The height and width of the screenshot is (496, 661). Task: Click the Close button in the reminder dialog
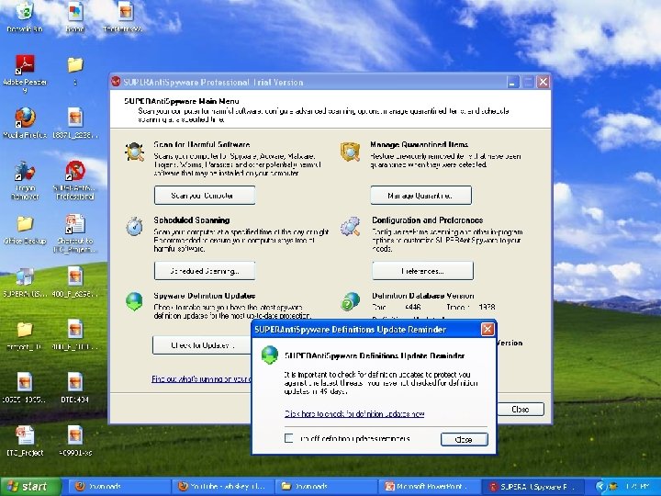[x=465, y=439]
